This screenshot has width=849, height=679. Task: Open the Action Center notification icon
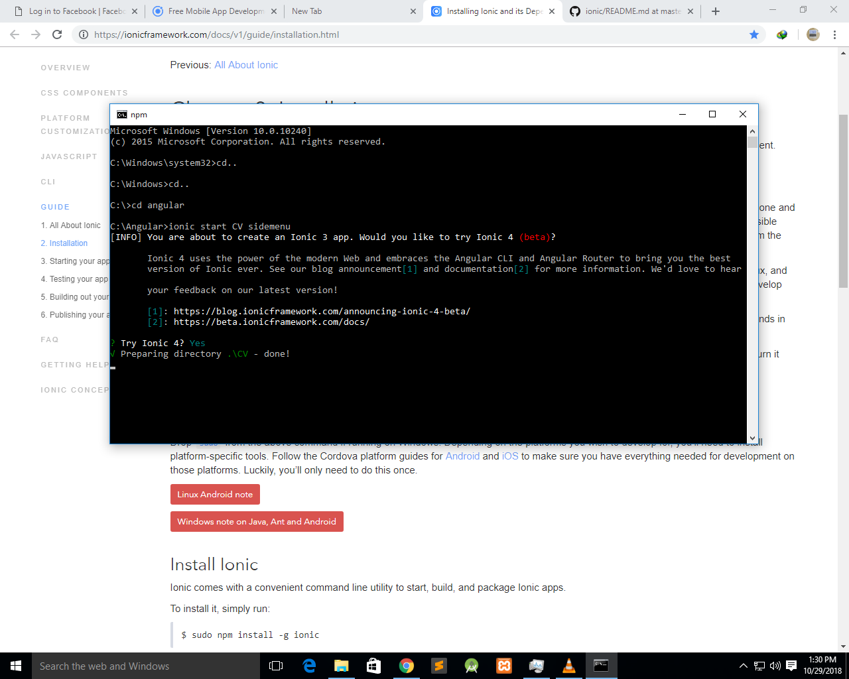[790, 666]
